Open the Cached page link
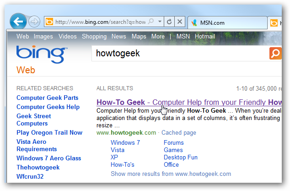The width and height of the screenshot is (290, 191). 179,133
